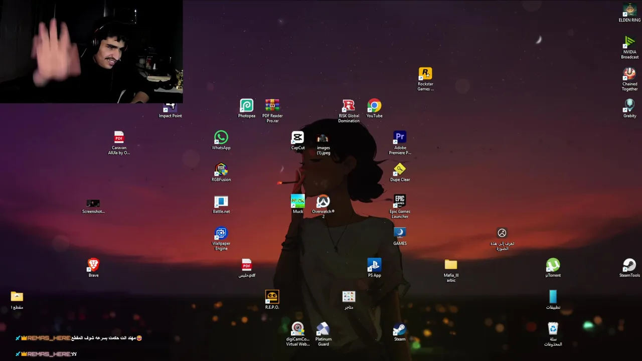Select the Grabity desktop icon
The height and width of the screenshot is (361, 642).
[629, 108]
